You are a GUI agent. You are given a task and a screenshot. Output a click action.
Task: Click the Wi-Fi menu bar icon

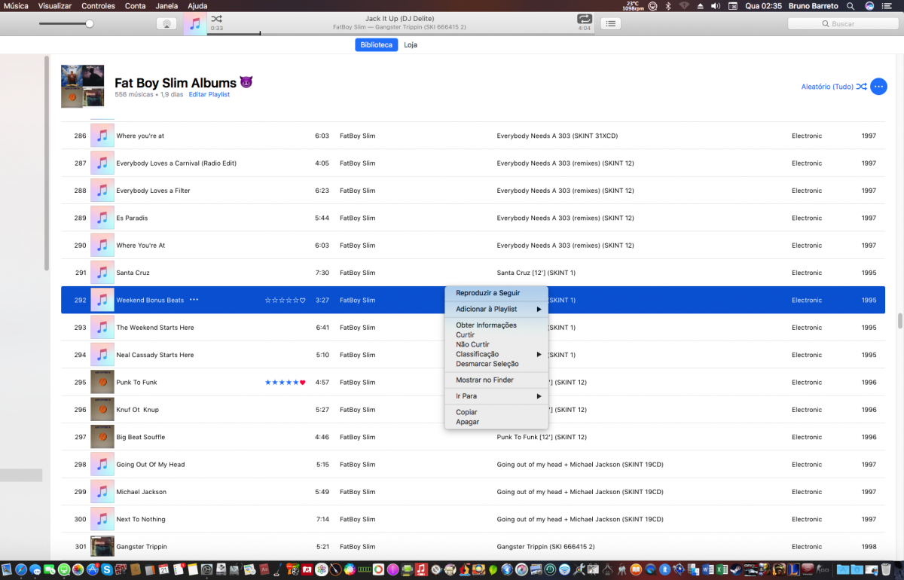coord(684,6)
